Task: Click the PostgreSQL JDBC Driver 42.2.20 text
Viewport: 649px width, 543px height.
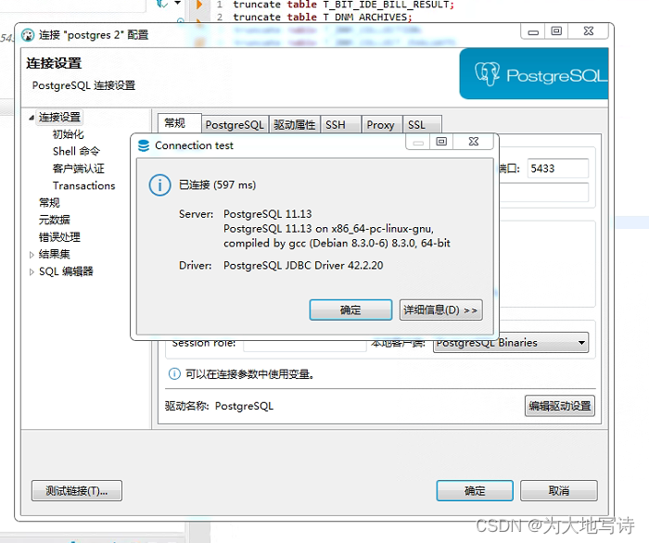Action: [303, 265]
